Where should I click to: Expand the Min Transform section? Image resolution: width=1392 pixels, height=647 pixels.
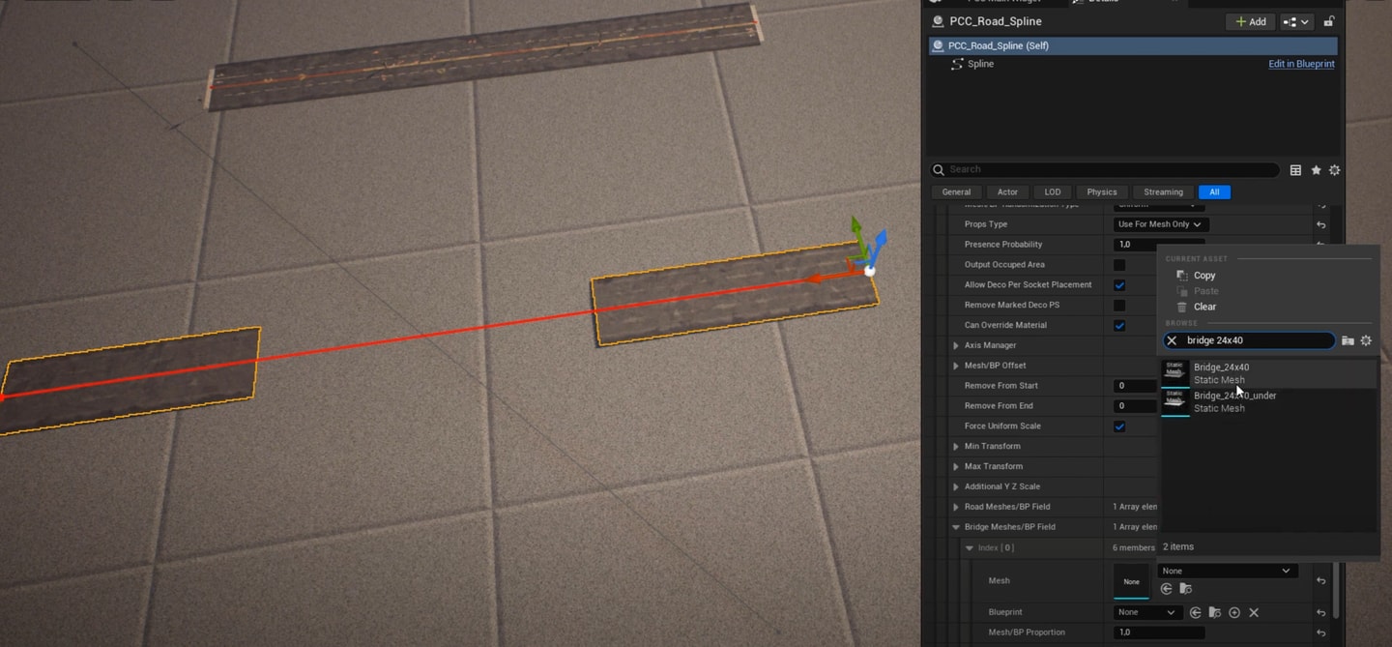click(x=956, y=447)
